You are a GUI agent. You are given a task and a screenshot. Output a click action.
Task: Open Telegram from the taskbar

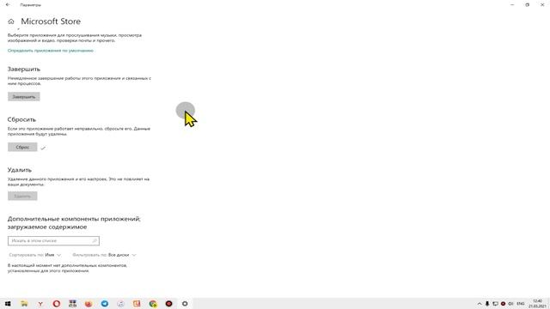click(105, 303)
